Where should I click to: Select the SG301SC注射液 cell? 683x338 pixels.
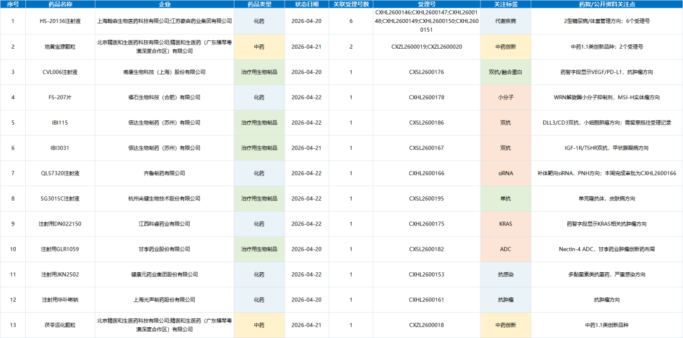(x=60, y=199)
